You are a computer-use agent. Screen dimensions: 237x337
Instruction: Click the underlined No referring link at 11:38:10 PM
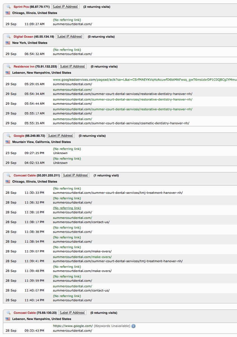tap(67, 208)
